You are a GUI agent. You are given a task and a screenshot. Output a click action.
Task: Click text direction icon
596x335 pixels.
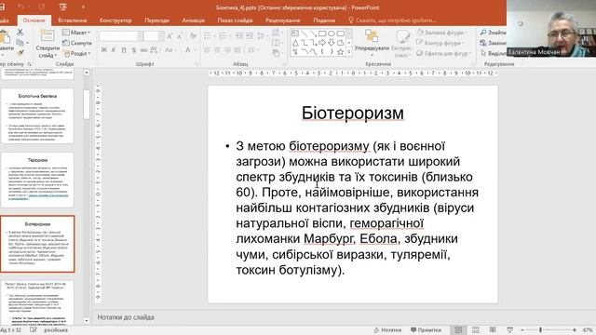[x=277, y=33]
